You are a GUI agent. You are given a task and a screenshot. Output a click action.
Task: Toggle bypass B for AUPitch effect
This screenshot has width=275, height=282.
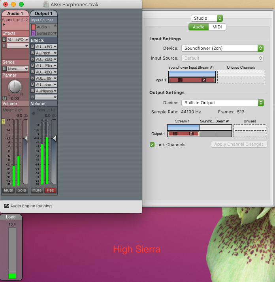(x=32, y=53)
